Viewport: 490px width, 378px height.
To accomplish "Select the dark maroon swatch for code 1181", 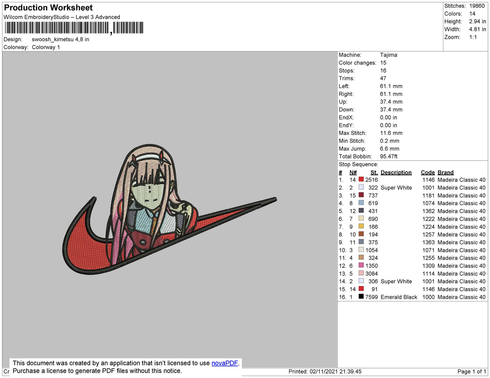I will pos(361,195).
